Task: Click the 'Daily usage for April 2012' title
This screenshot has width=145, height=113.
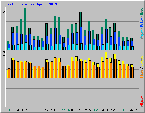Action: coord(31,4)
